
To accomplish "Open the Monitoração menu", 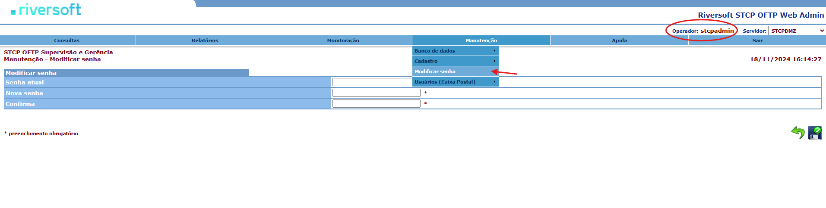I will tap(343, 40).
